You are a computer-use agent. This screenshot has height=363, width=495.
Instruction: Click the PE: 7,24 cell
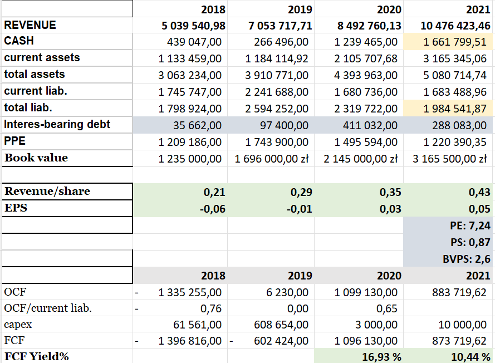(448, 225)
